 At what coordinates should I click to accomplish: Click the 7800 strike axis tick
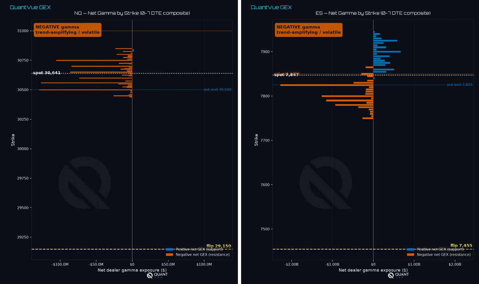(x=265, y=96)
